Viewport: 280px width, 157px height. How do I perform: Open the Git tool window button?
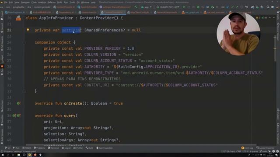(x=8, y=148)
